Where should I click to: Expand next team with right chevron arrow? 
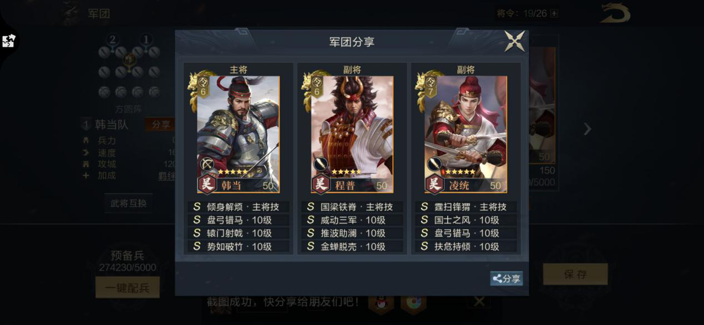pos(587,129)
